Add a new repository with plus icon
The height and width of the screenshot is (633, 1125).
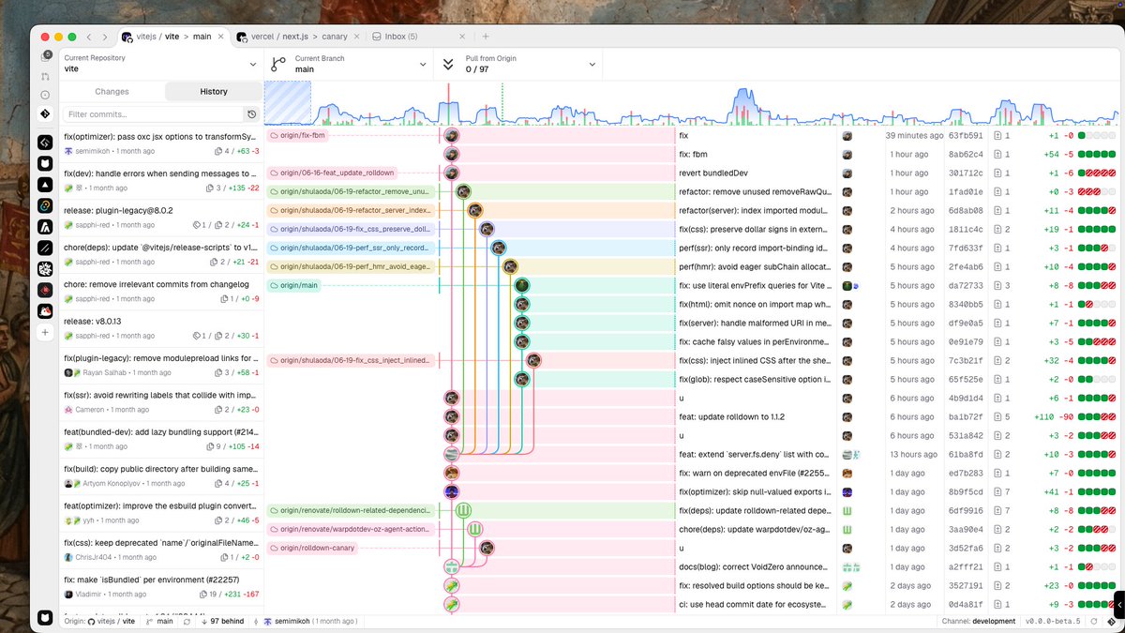(45, 332)
